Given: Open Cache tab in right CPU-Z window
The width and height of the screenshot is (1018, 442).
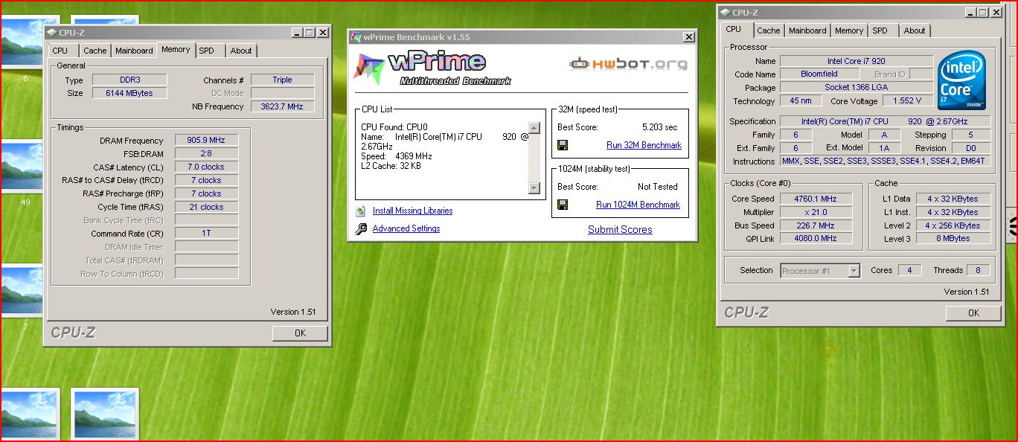Looking at the screenshot, I should pyautogui.click(x=769, y=31).
